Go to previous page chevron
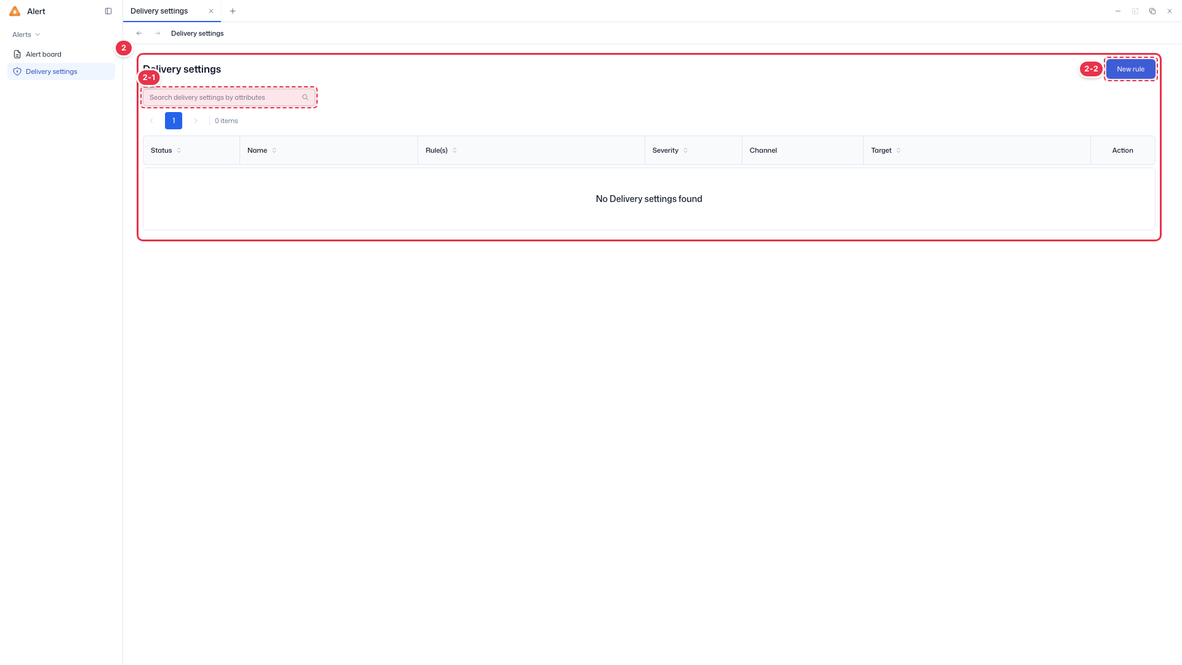The width and height of the screenshot is (1182, 665). click(151, 121)
